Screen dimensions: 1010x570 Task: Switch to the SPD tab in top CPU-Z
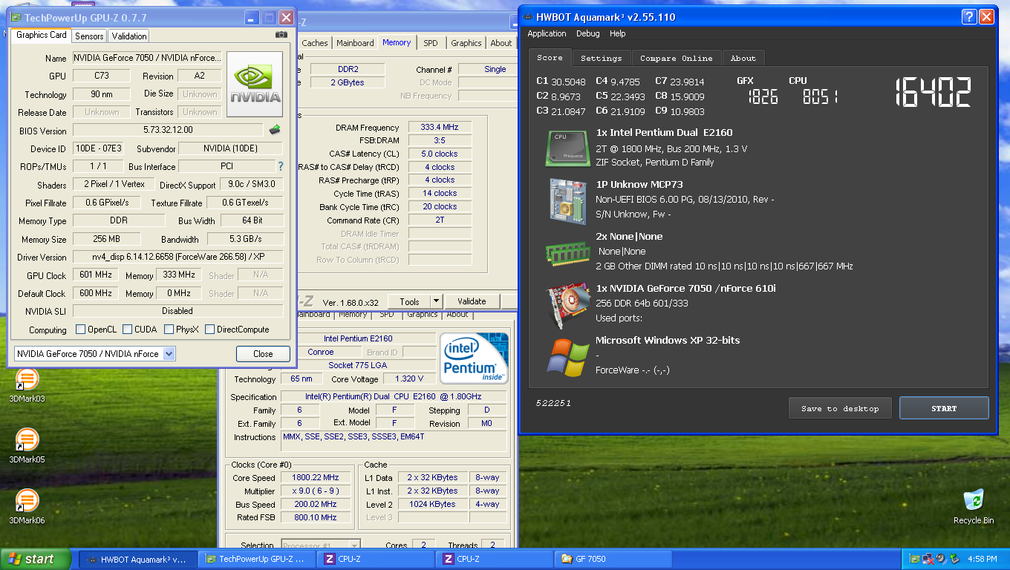click(x=431, y=43)
